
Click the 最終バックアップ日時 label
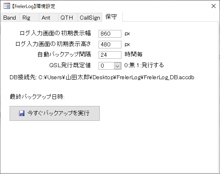pyautogui.click(x=37, y=96)
